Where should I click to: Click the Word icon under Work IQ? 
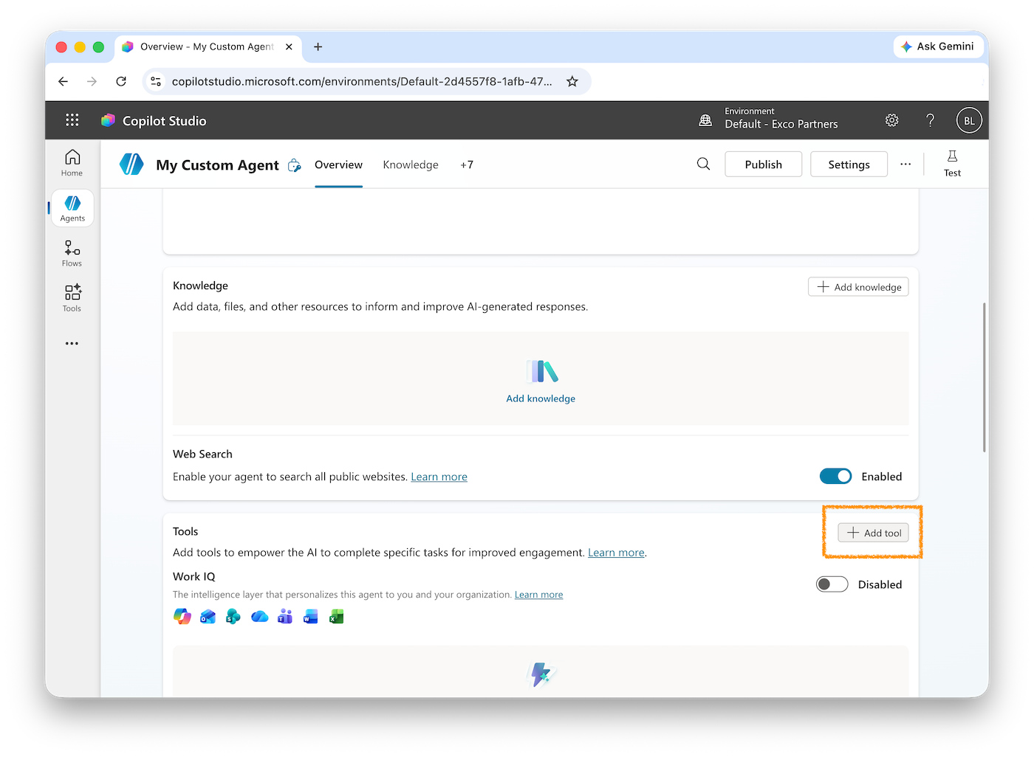pyautogui.click(x=310, y=616)
